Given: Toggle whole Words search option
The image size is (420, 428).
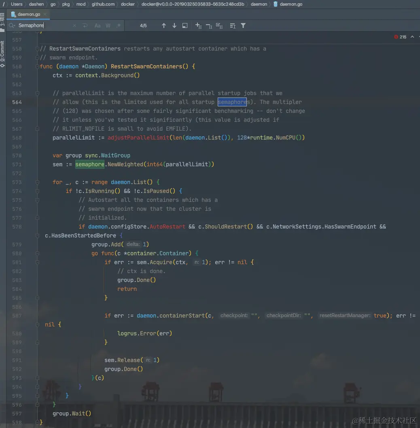Looking at the screenshot, I should 108,25.
